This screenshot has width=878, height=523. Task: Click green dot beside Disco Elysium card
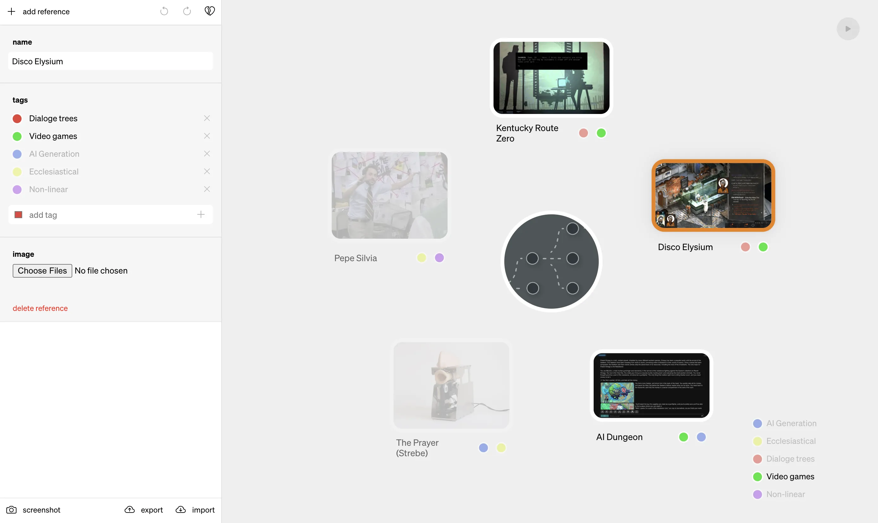(x=763, y=247)
